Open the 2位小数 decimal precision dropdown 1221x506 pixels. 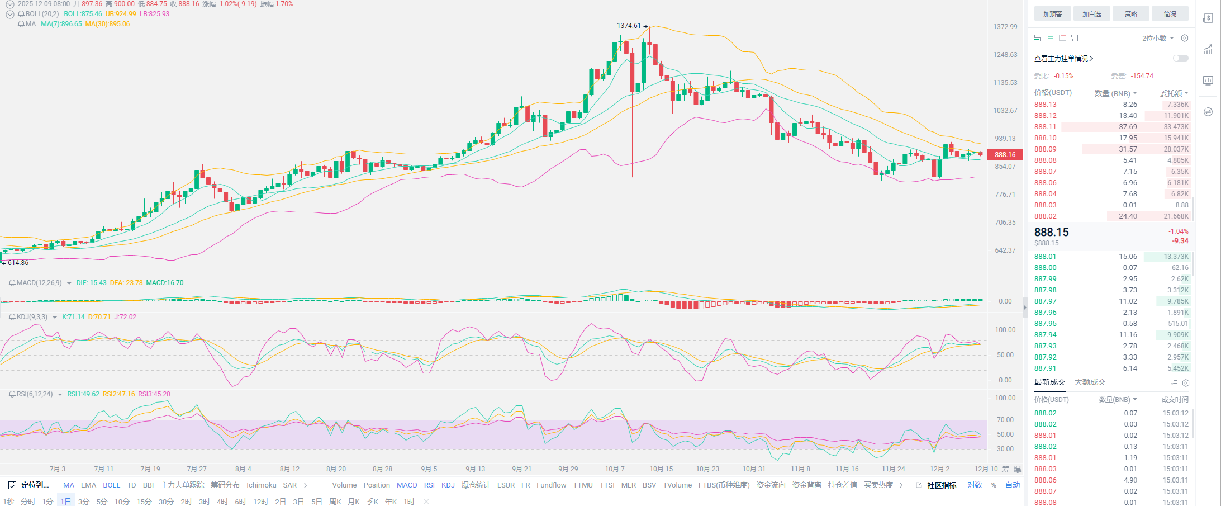1157,38
